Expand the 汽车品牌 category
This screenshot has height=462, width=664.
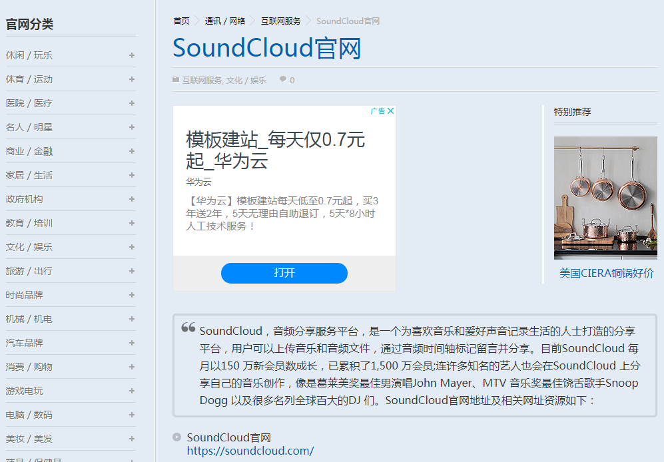coord(132,343)
